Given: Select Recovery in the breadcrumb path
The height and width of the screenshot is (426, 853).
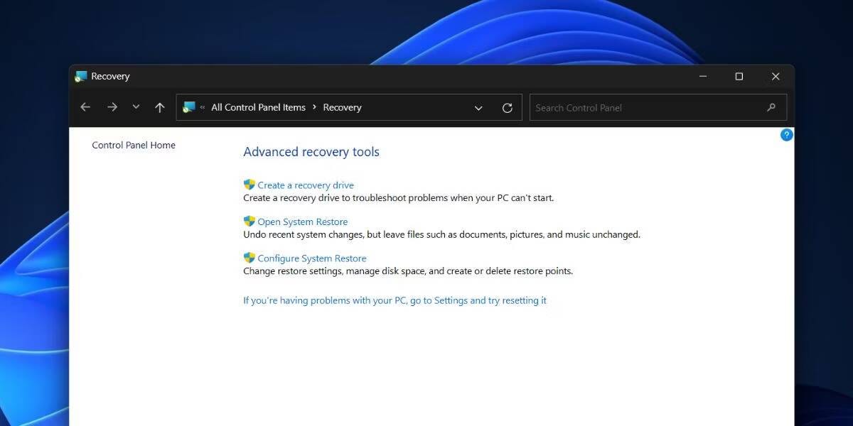Looking at the screenshot, I should [x=342, y=107].
